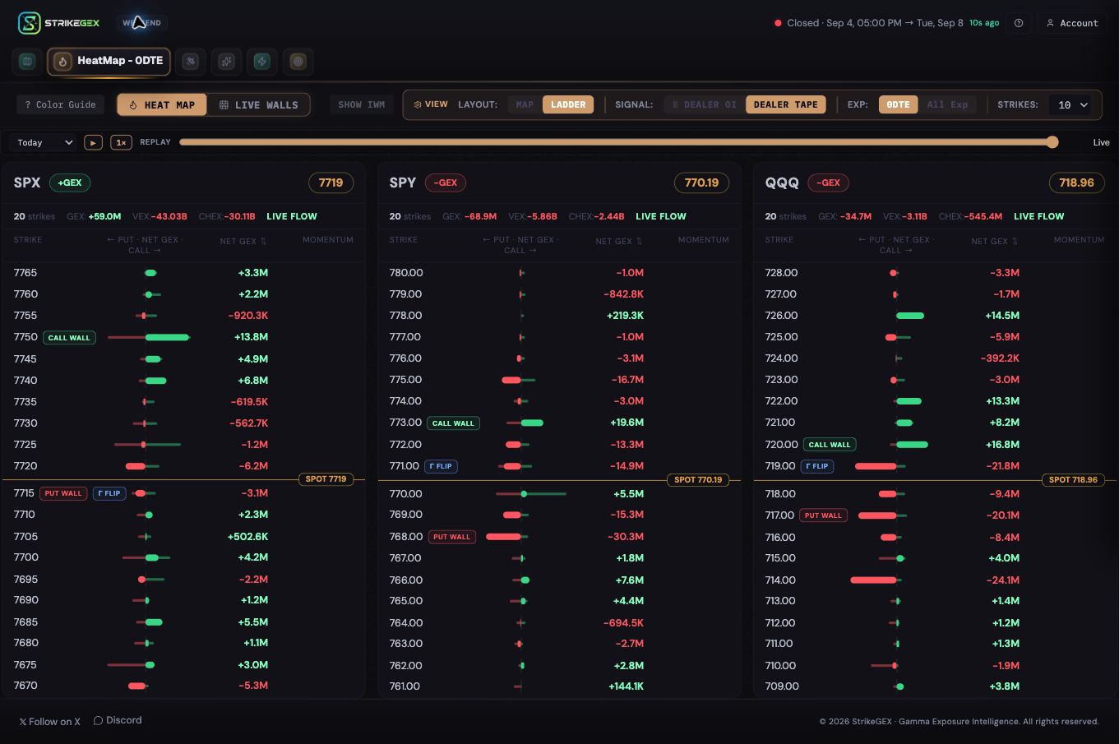Open the sparkles chart icon navigation tab
Image resolution: width=1119 pixels, height=744 pixels.
click(226, 62)
